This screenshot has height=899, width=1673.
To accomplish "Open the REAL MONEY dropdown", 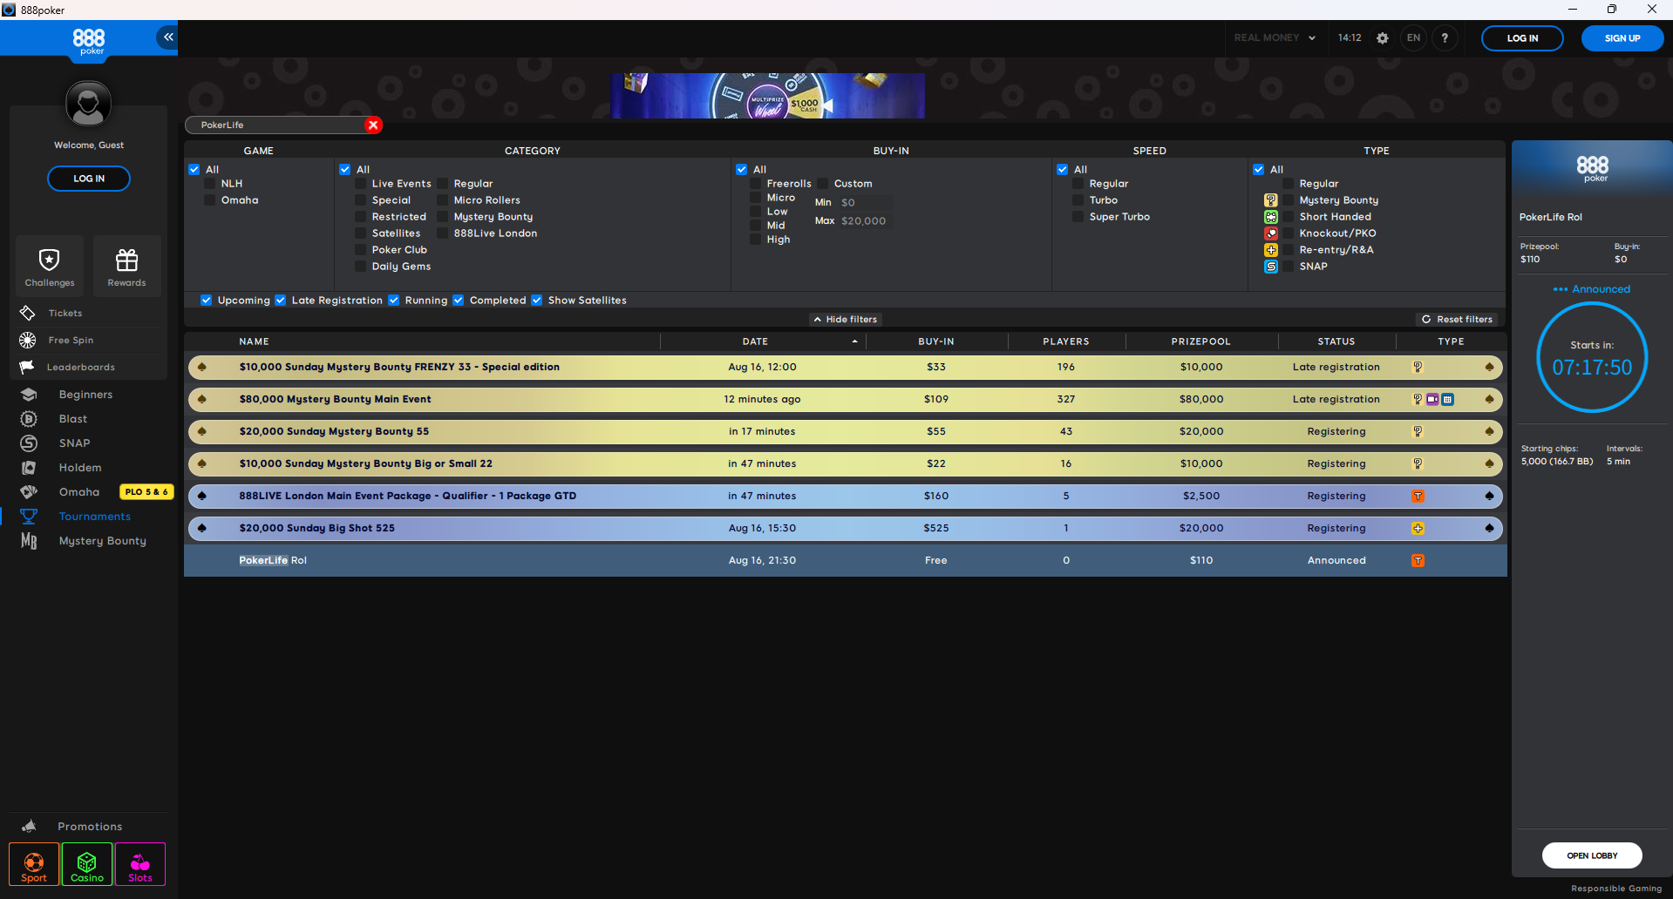I will coord(1275,38).
